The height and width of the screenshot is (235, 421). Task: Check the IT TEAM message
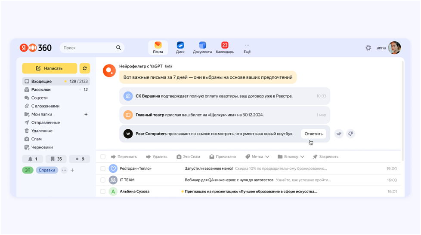tap(103, 180)
